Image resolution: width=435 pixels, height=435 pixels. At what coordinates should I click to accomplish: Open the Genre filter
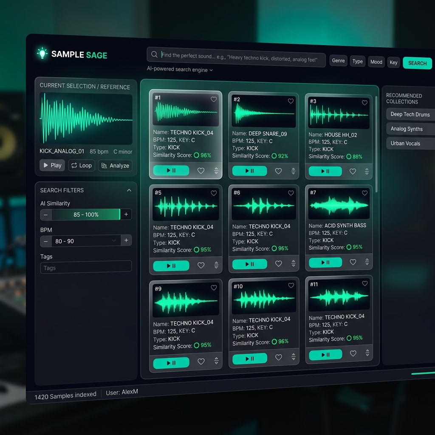(338, 60)
